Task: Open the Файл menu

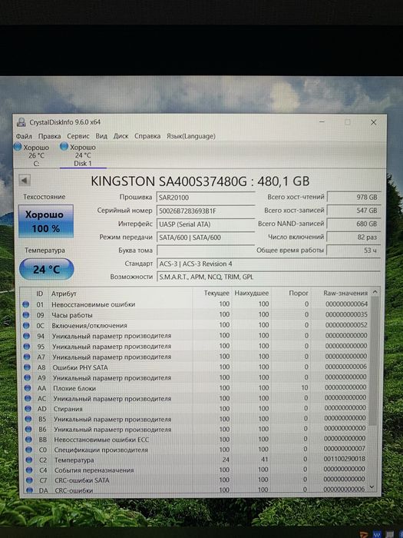Action: coord(24,136)
